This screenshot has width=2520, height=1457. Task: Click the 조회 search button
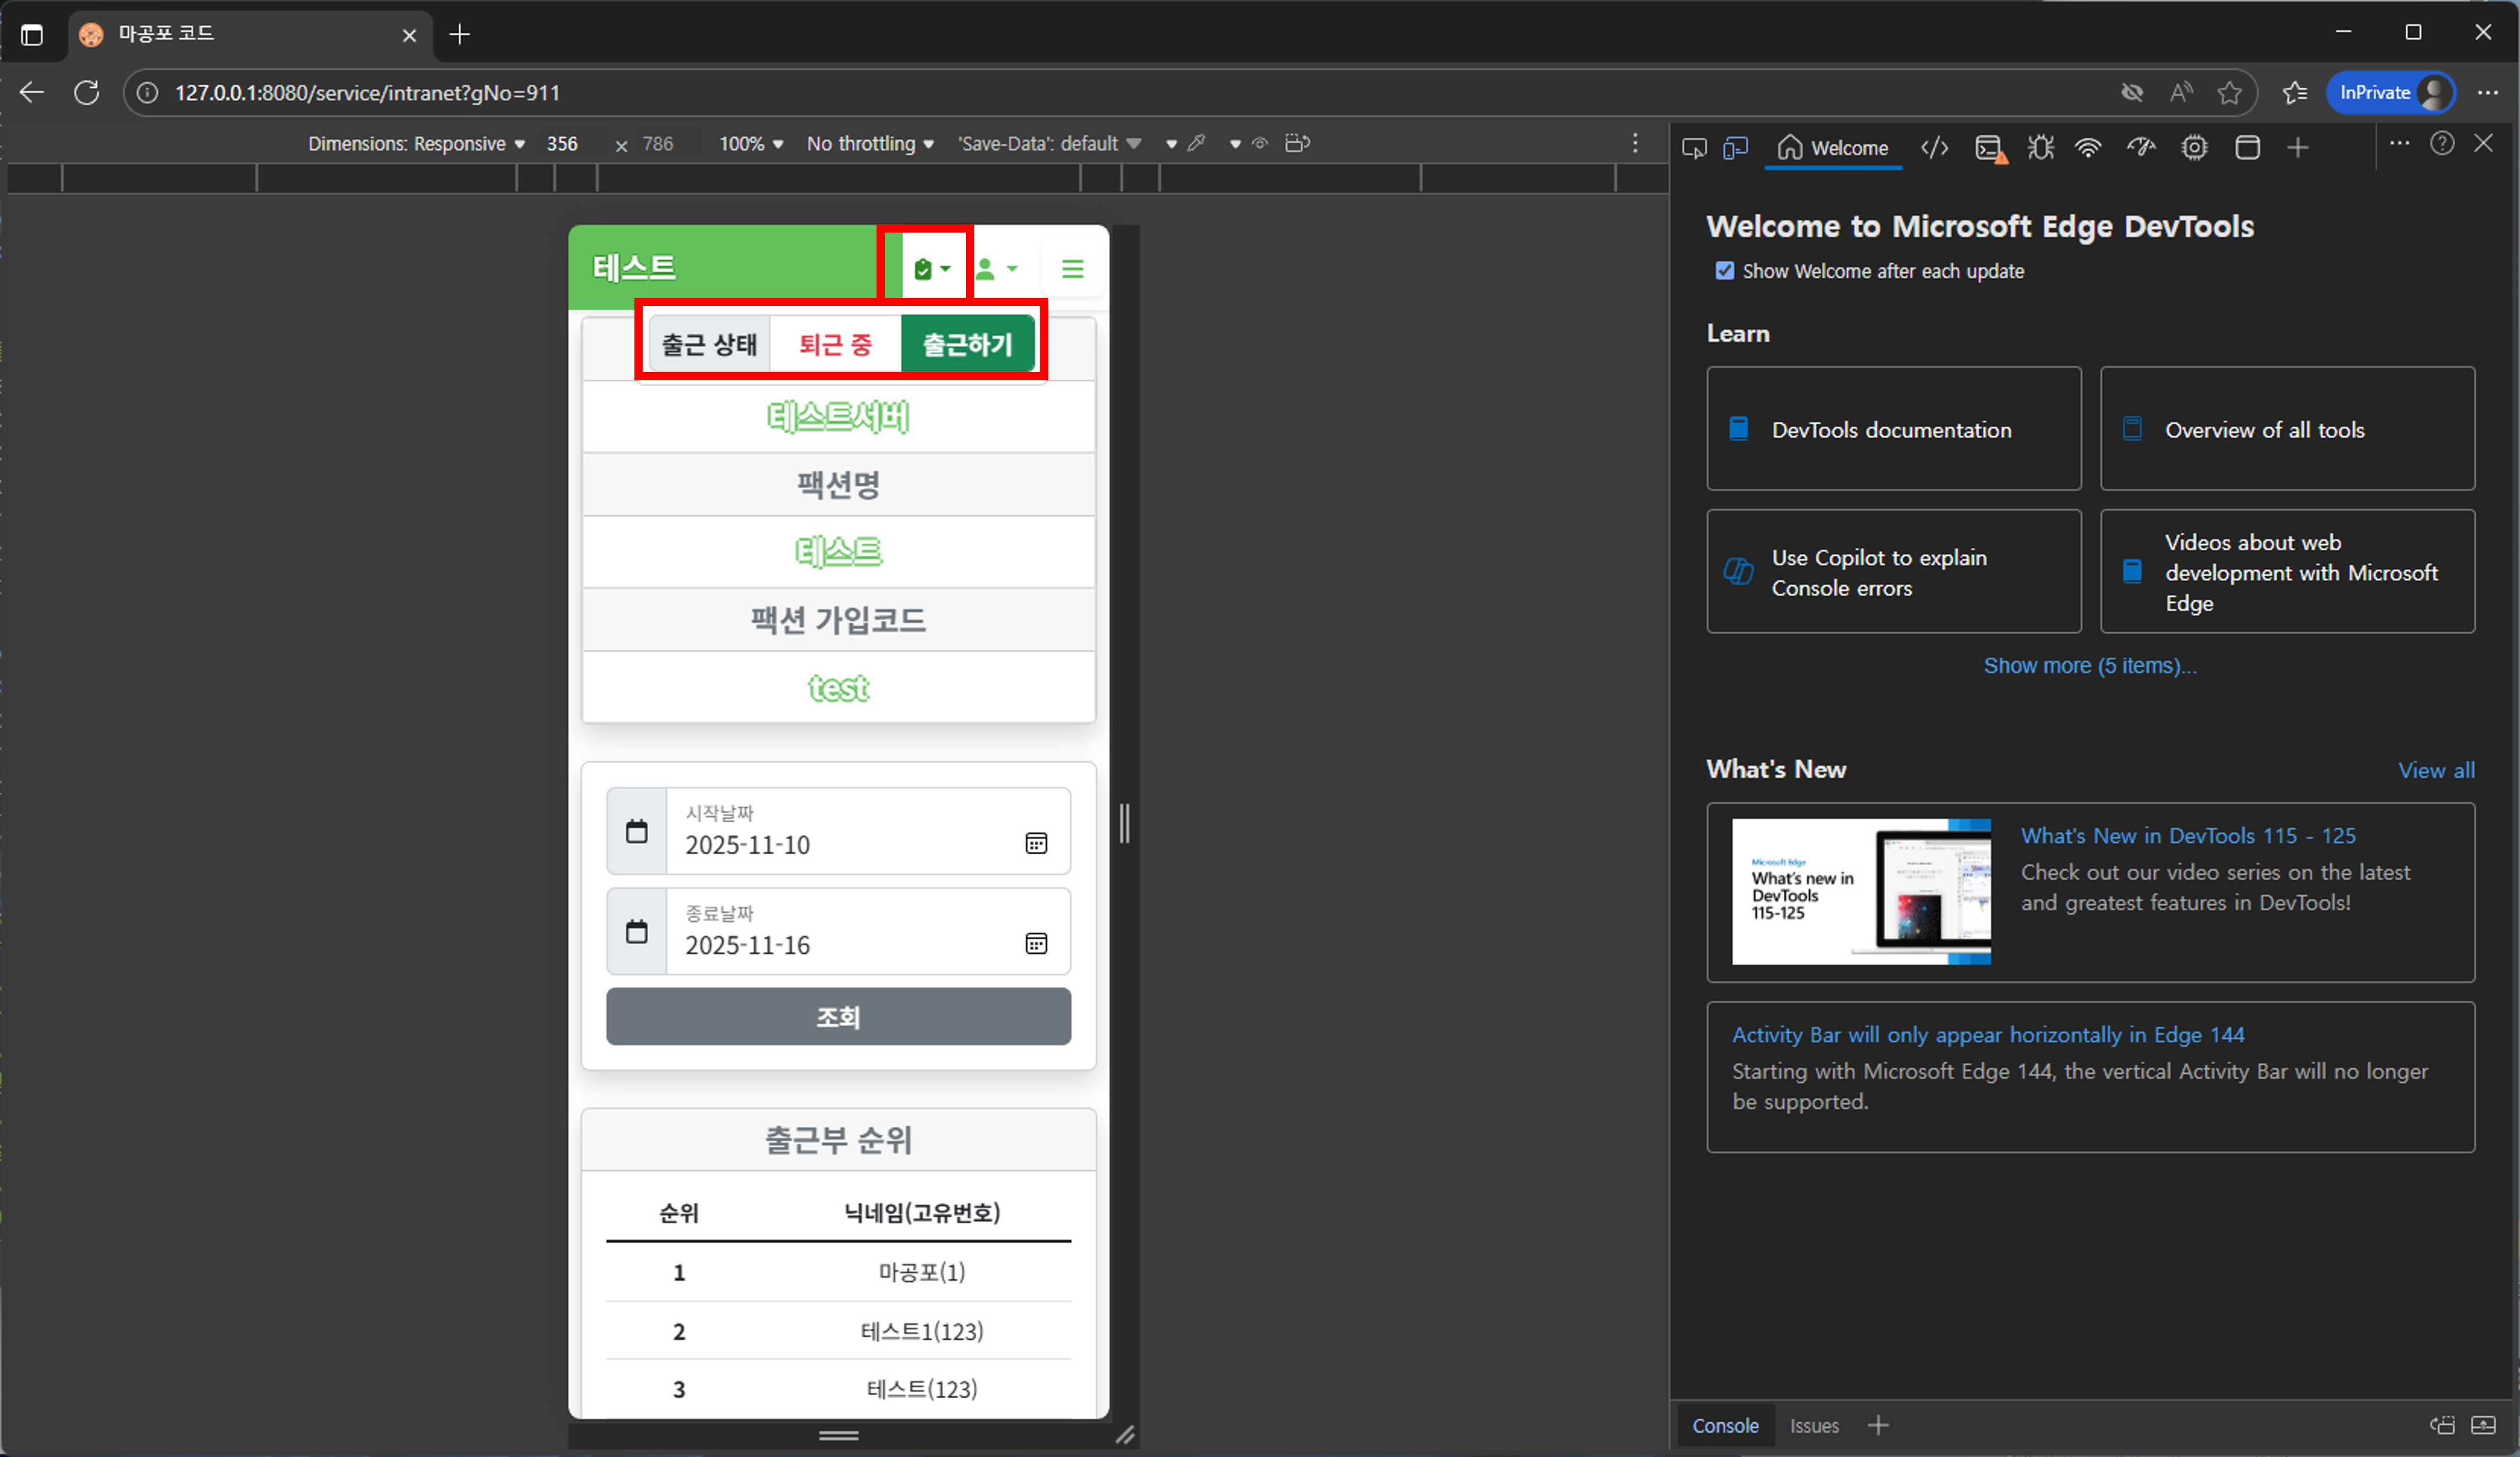click(x=838, y=1016)
